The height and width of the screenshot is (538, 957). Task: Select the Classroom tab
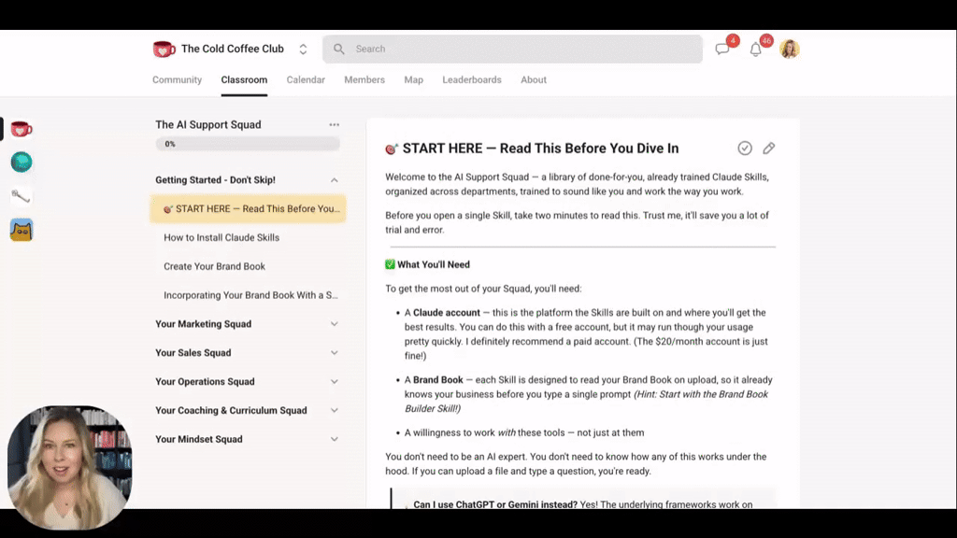tap(244, 80)
